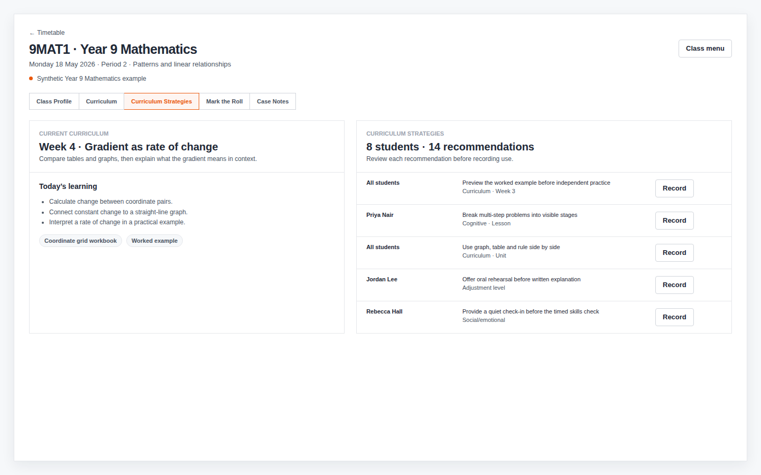Record Jordan Lee's oral rehearsal recommendation
Screen dimensions: 761x475
[x=674, y=285]
